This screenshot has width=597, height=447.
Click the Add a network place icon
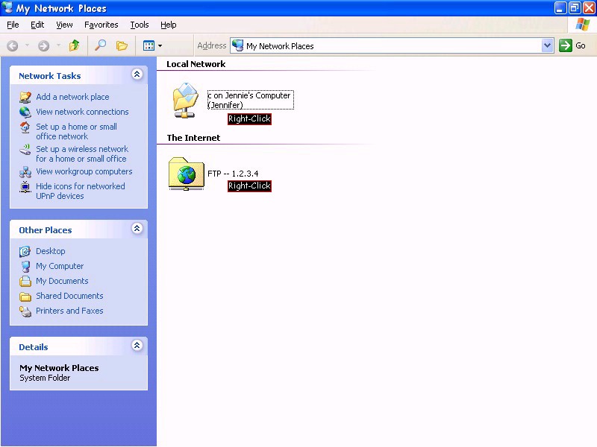coord(25,98)
